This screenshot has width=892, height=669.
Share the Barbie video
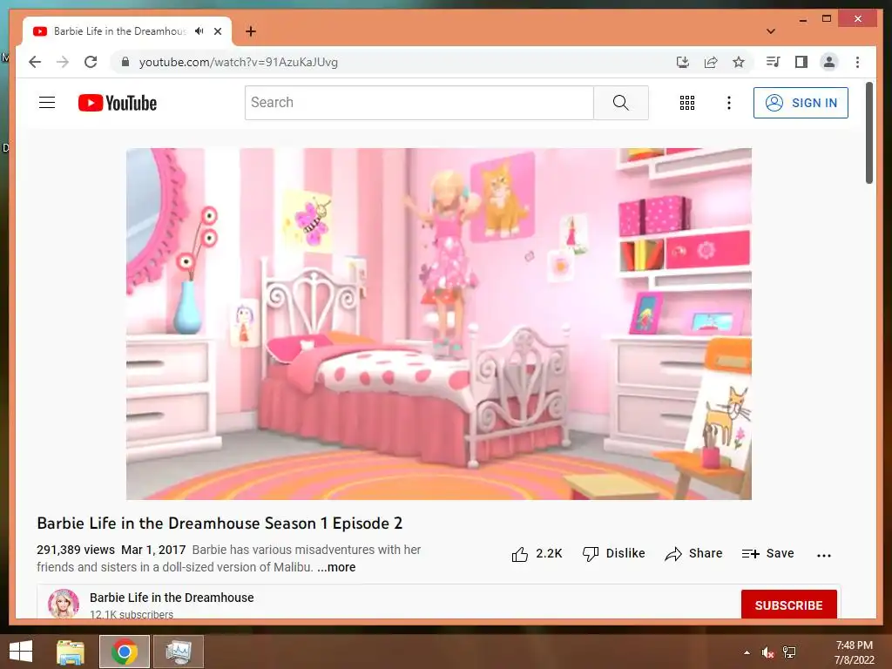(x=693, y=553)
